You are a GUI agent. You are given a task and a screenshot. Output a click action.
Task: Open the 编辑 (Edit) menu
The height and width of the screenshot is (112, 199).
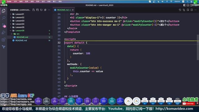[21, 2]
